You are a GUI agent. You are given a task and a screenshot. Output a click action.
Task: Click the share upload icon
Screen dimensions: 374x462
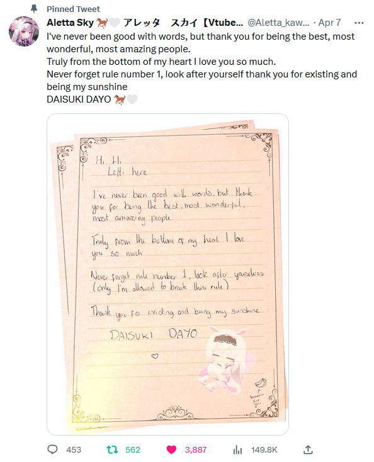[308, 449]
